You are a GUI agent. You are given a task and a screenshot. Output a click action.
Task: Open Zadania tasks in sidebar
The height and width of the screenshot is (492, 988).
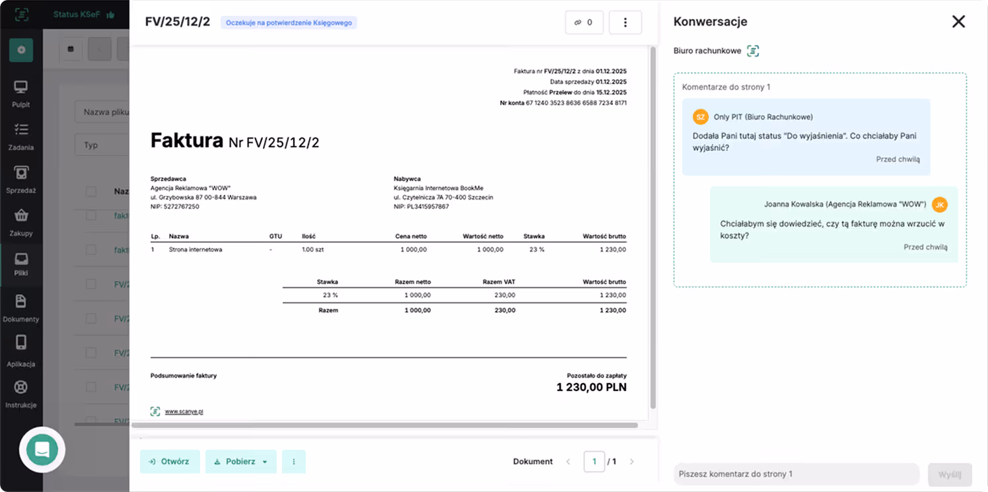[21, 137]
